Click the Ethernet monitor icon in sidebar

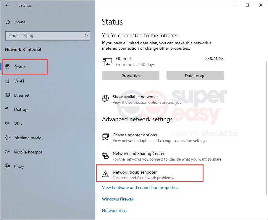coord(7,95)
